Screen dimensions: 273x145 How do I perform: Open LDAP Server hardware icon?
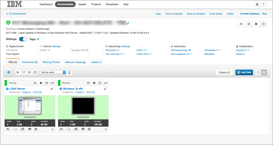[30, 129]
